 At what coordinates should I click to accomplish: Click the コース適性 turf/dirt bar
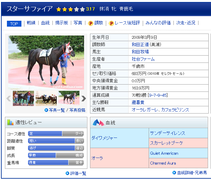pyautogui.click(x=56, y=134)
